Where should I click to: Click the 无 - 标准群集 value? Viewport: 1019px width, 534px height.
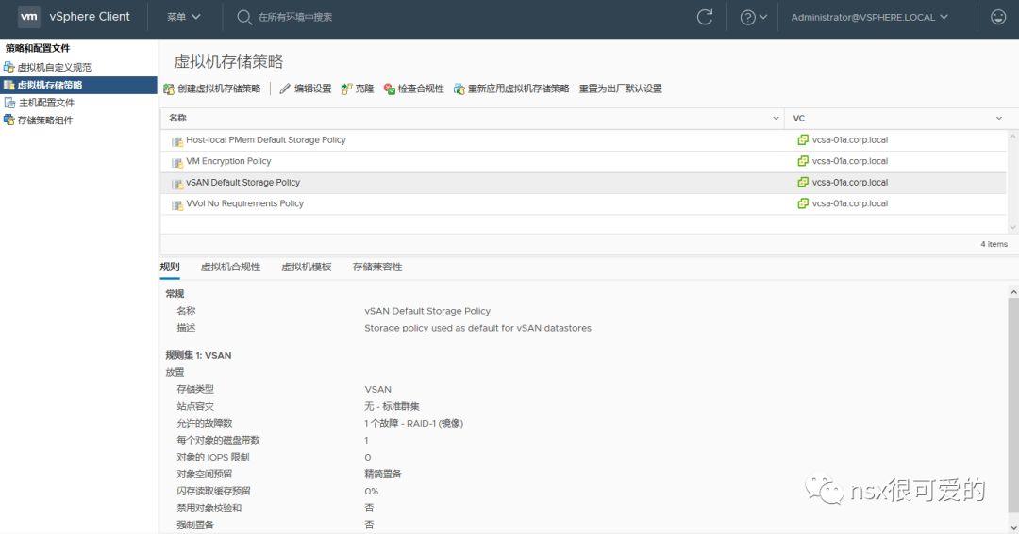pyautogui.click(x=392, y=406)
